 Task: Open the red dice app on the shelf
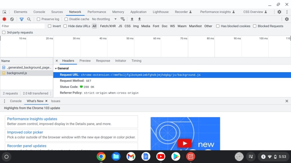(x=191, y=156)
